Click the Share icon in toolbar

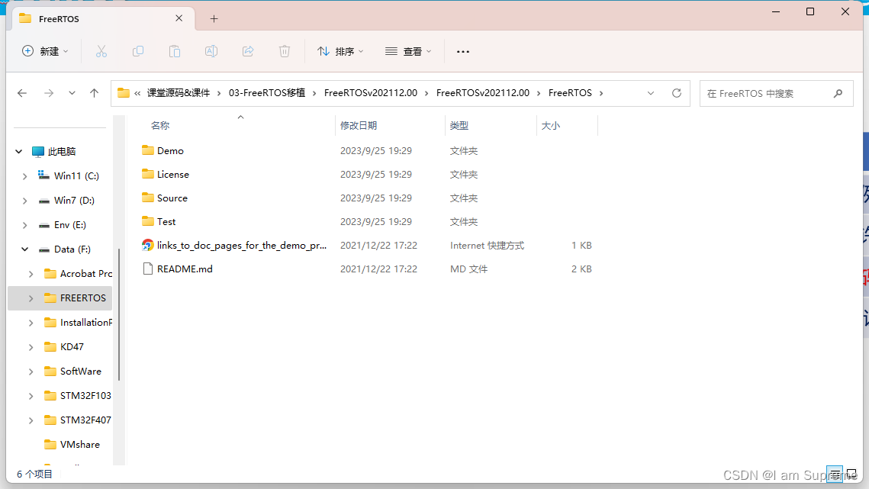click(248, 52)
